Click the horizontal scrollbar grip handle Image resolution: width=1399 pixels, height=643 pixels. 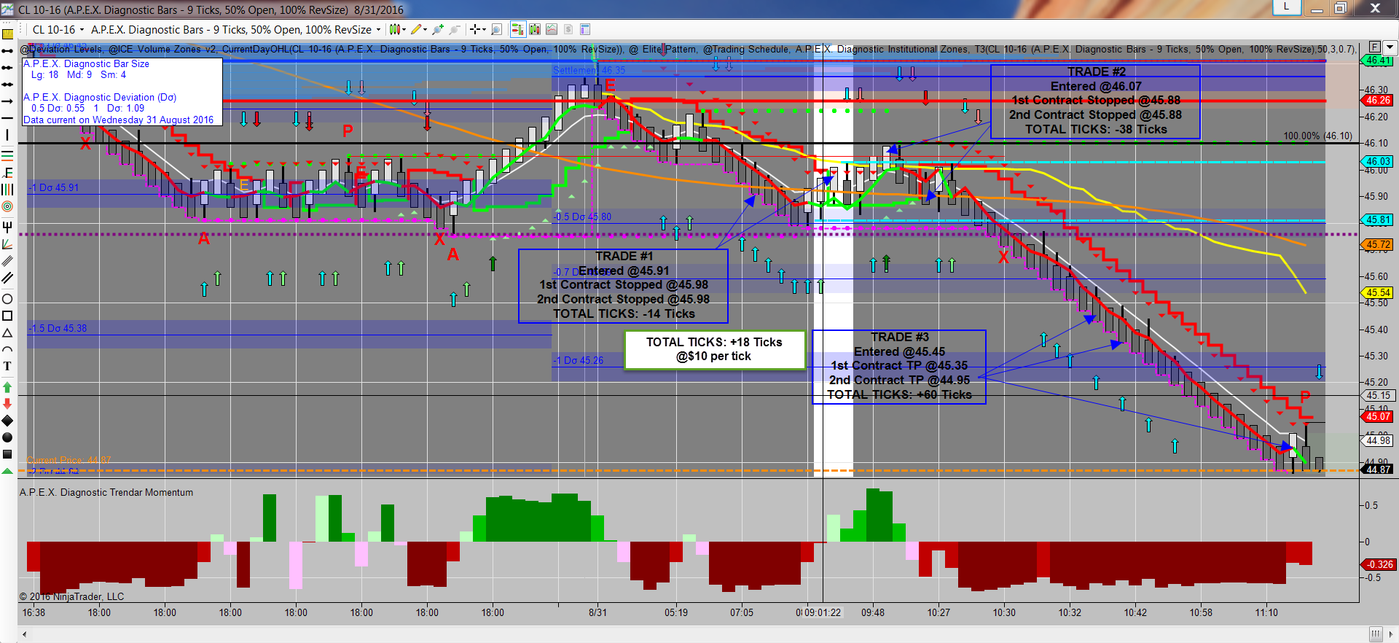tap(1375, 634)
